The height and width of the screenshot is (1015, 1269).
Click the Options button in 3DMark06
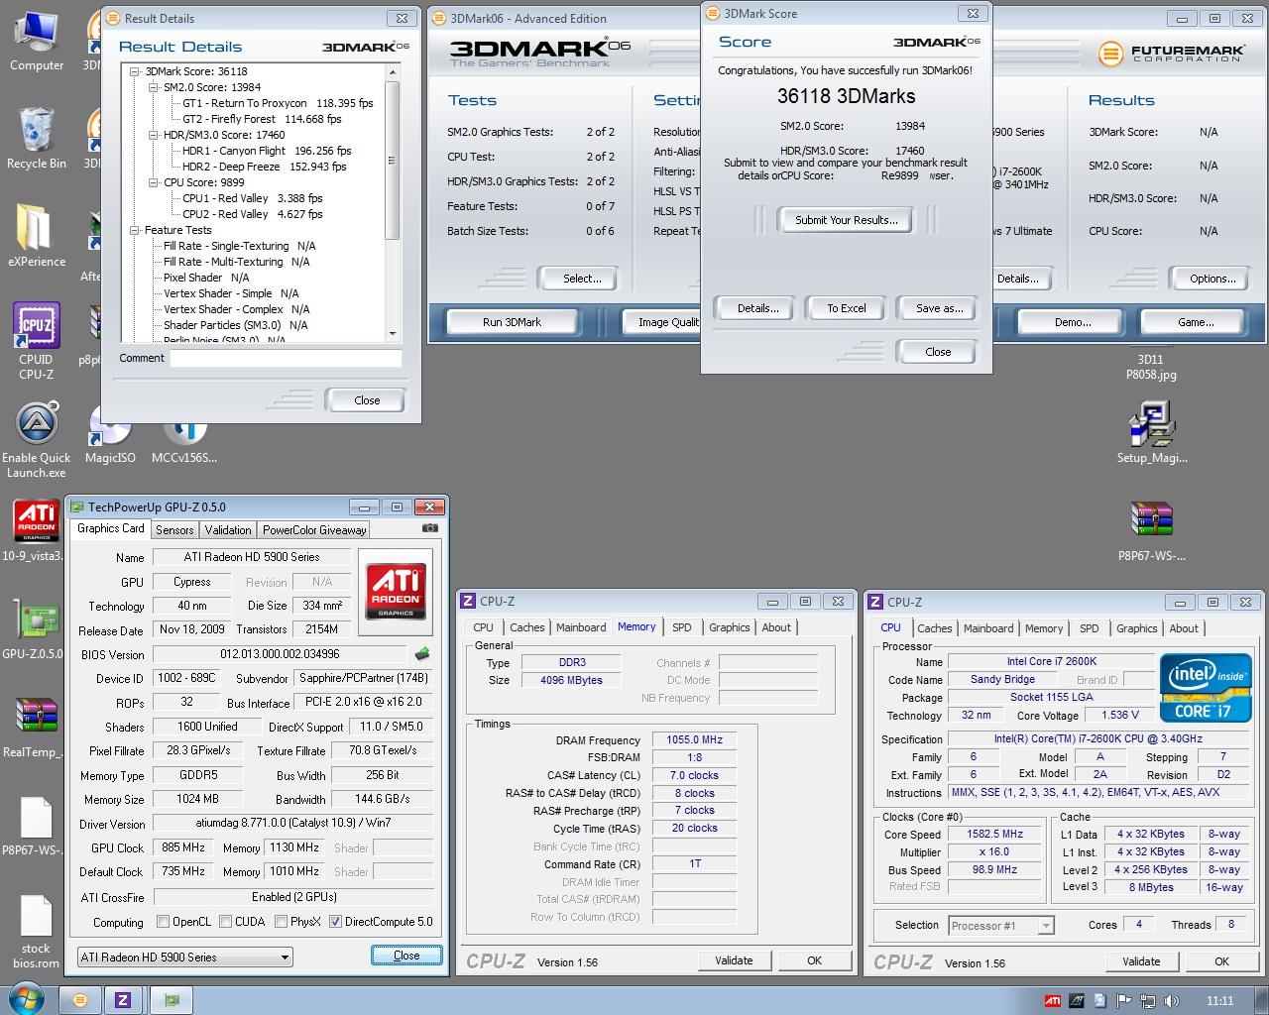(x=1212, y=279)
